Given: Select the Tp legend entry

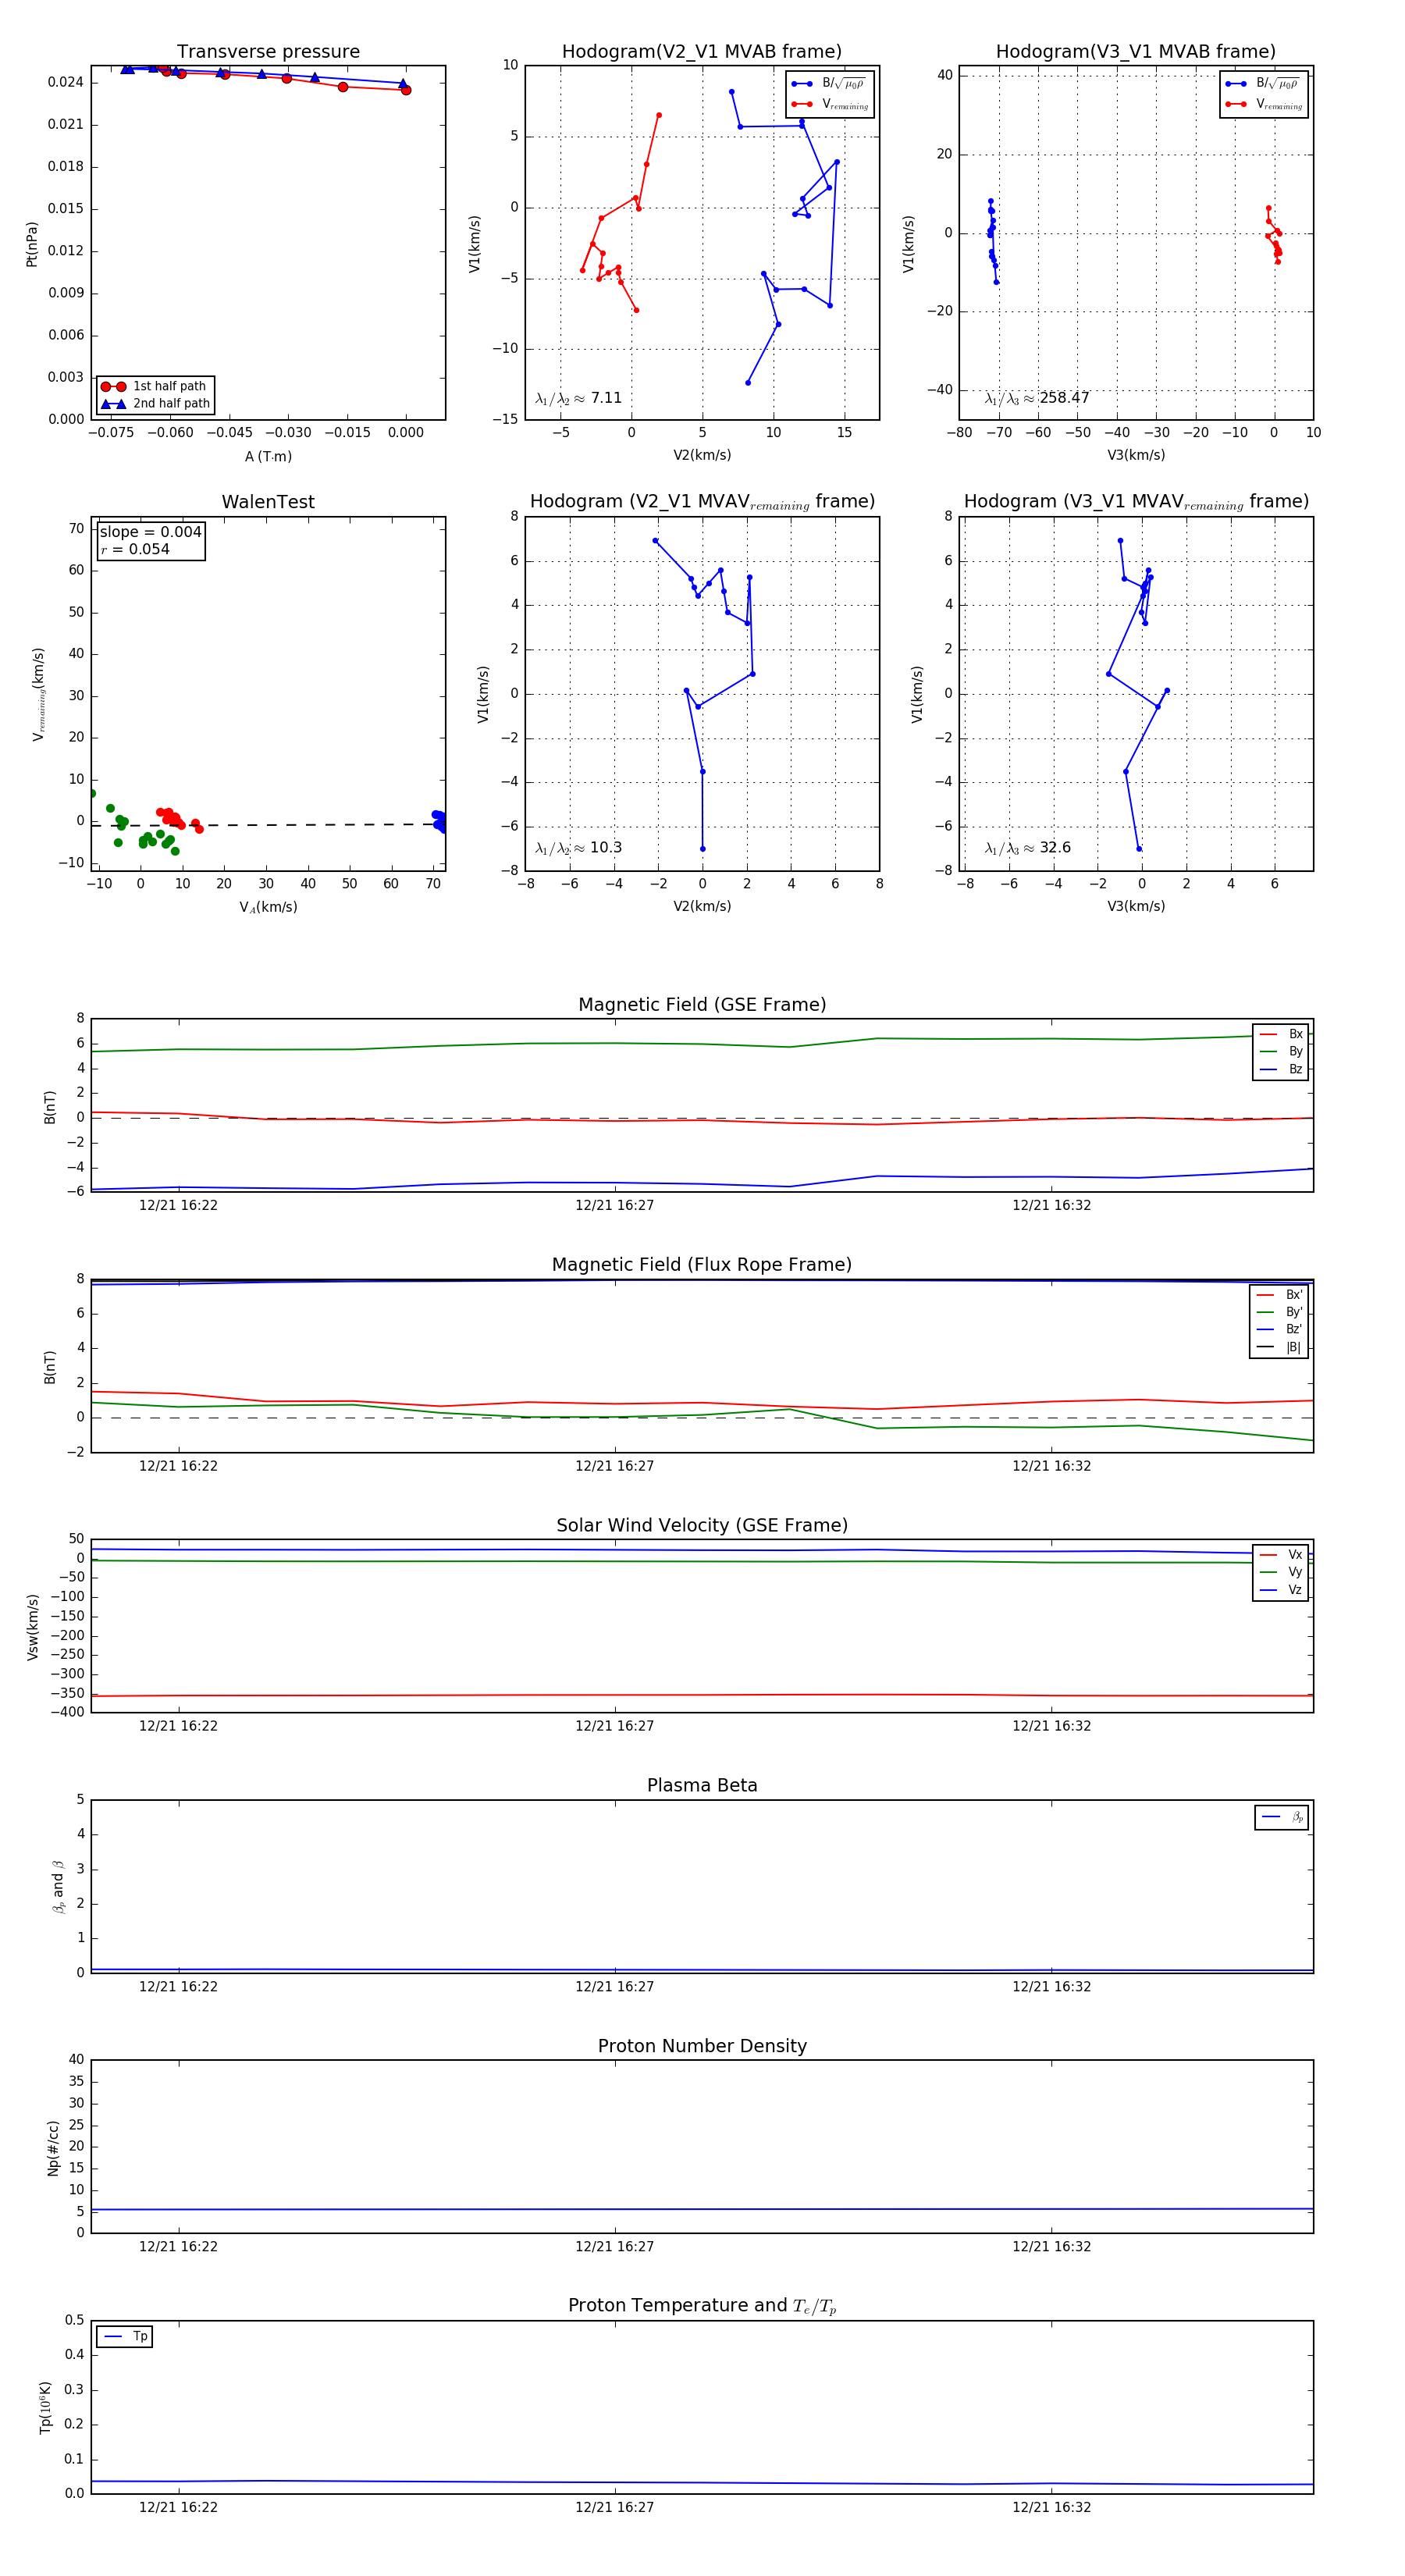Looking at the screenshot, I should [x=125, y=2337].
